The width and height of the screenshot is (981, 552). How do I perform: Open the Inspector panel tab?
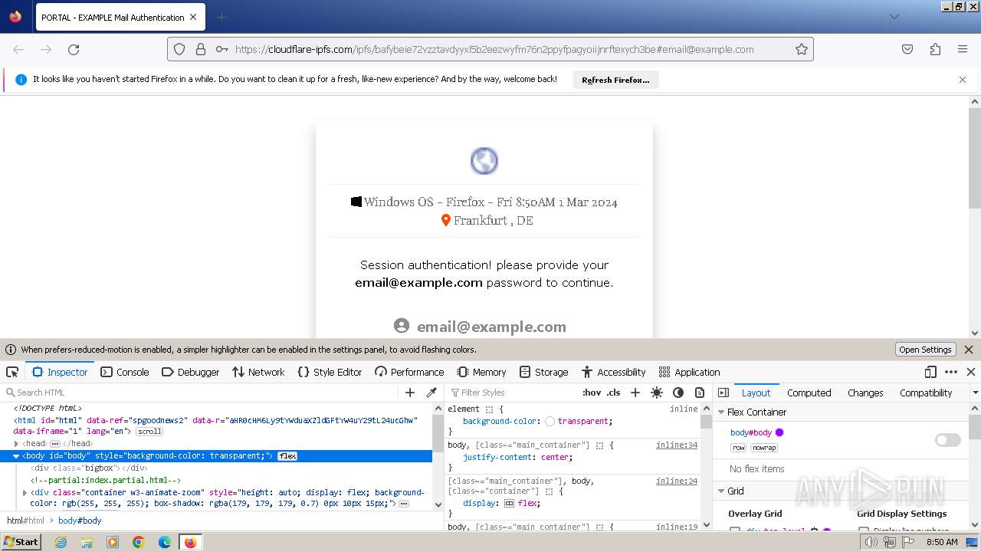[60, 372]
